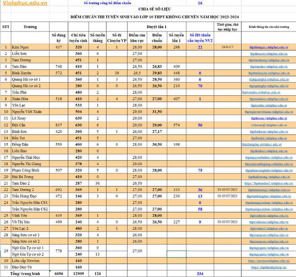296x277 pixels.
Task: Click the 778 registration cell for Ngô Gia Tự
Action: [59, 251]
